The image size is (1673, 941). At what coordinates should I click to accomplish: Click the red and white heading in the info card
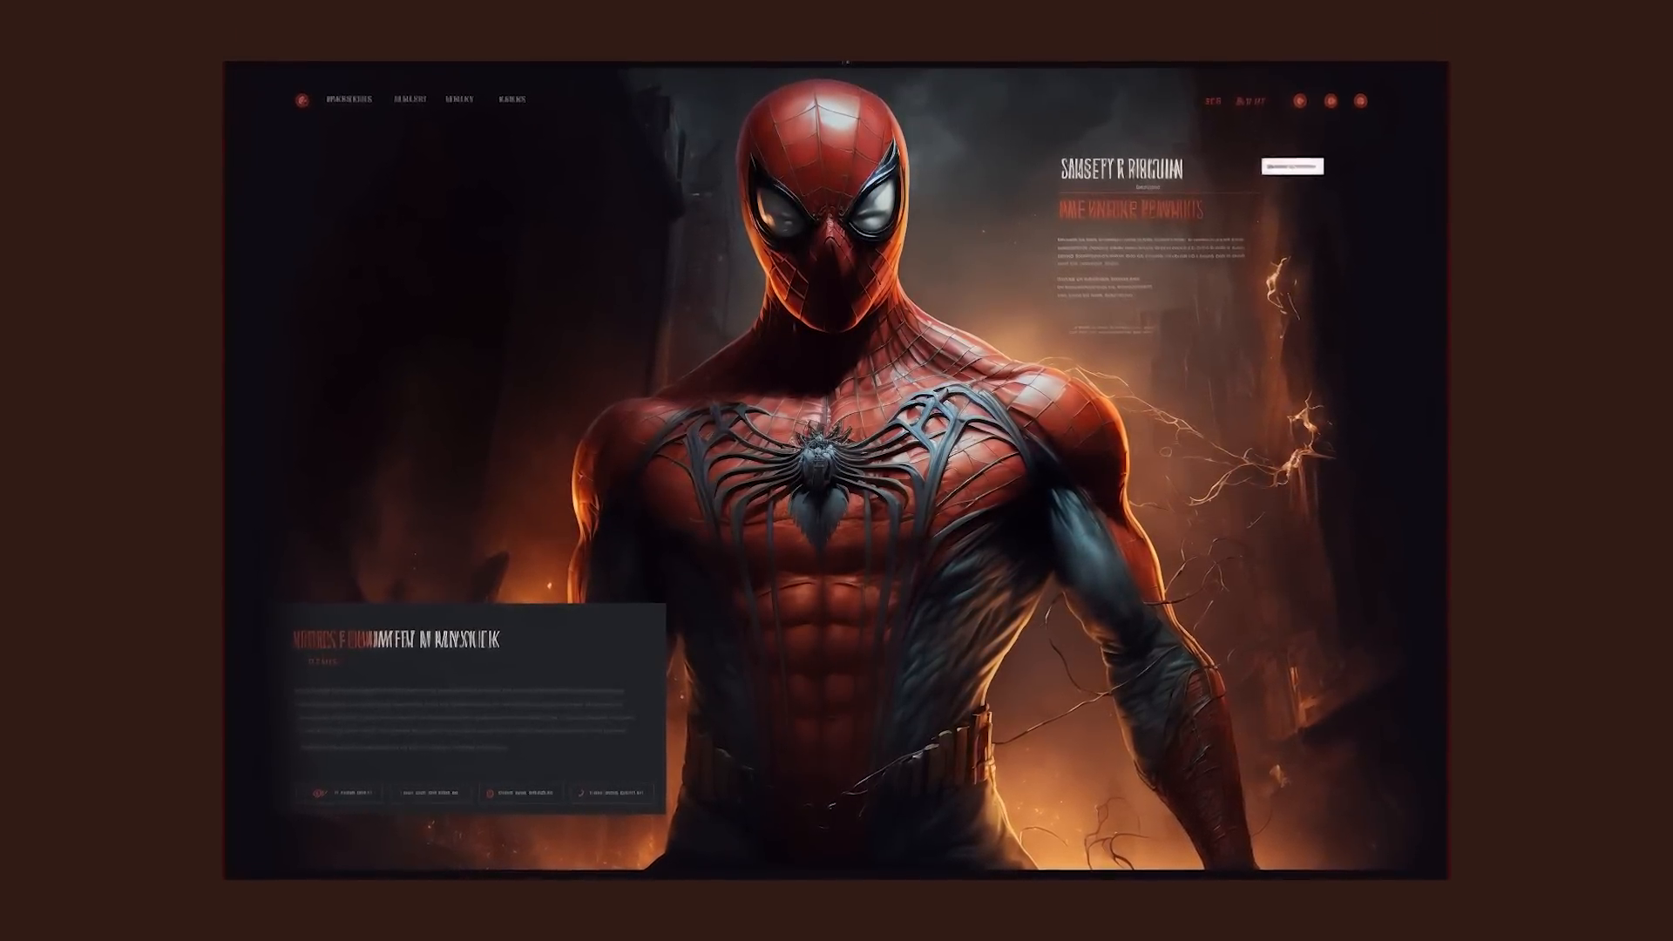396,640
